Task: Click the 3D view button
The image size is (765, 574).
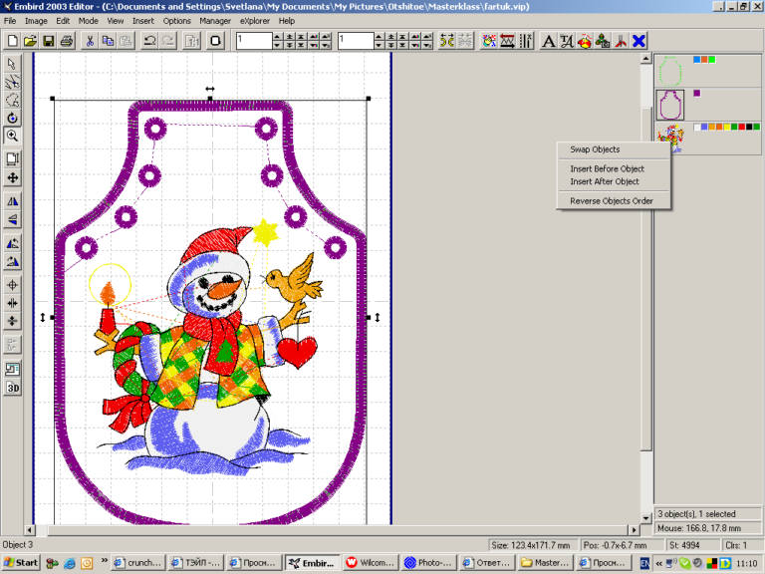Action: click(12, 387)
